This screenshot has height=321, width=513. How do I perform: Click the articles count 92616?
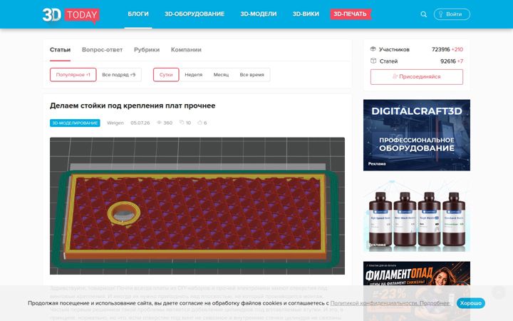448,61
